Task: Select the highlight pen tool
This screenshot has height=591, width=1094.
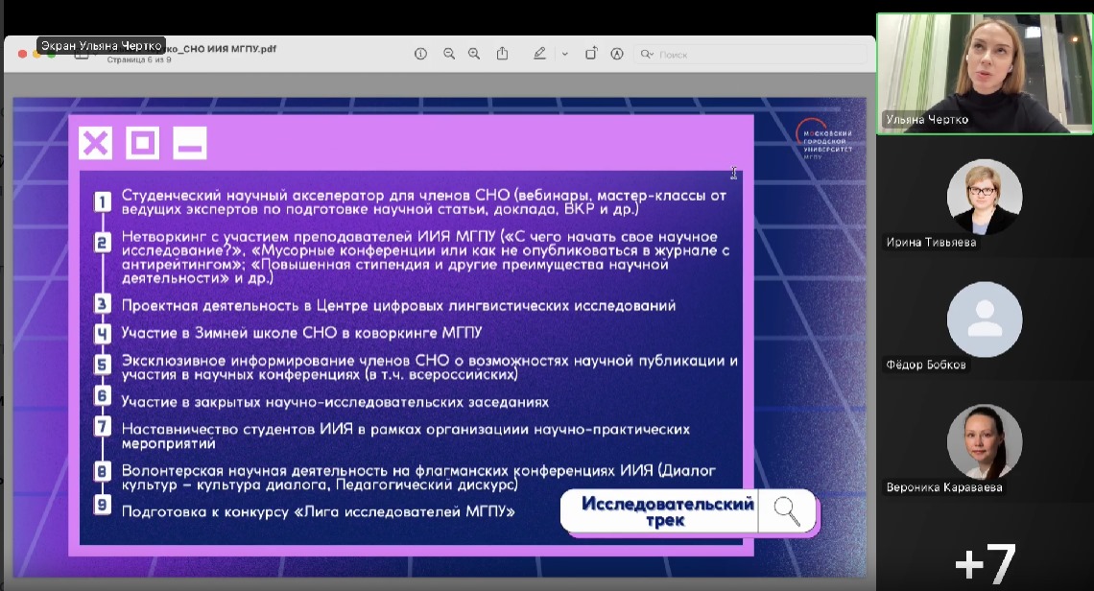Action: [539, 54]
